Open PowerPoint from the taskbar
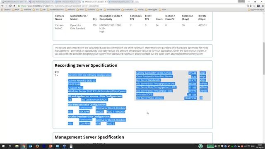The width and height of the screenshot is (265, 149). (51, 146)
